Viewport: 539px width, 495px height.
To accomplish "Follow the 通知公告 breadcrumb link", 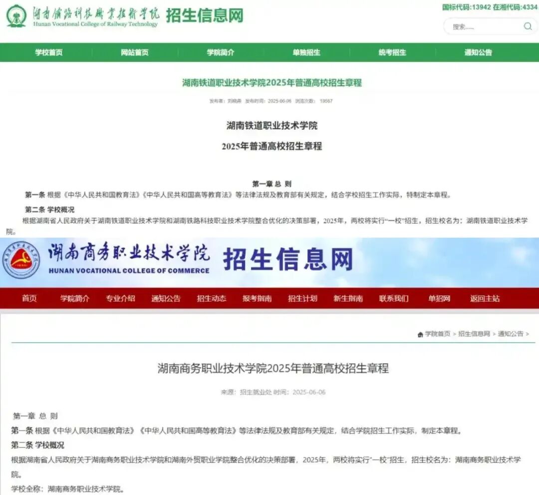I will tap(511, 334).
